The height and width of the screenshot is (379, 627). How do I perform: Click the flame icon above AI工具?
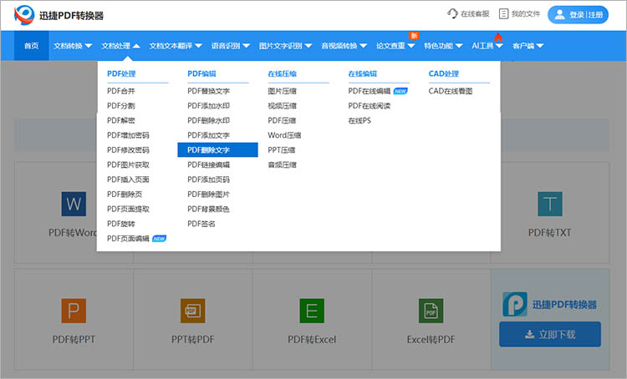(x=498, y=38)
